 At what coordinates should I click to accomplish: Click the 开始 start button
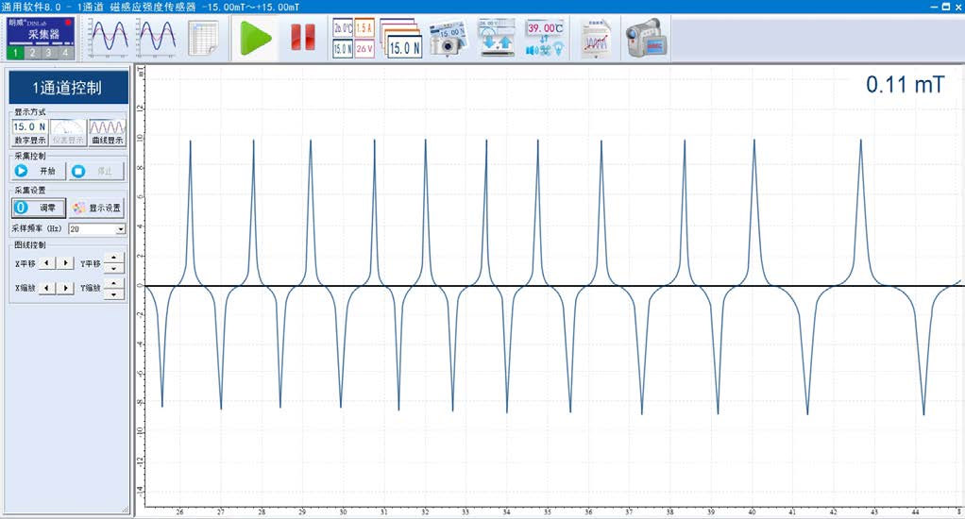[39, 172]
